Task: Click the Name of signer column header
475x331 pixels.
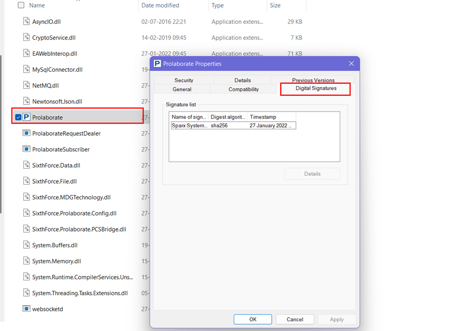Action: coord(189,117)
